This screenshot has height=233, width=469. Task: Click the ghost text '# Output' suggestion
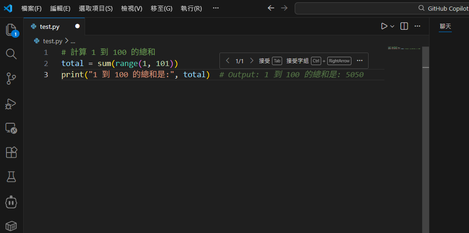(291, 75)
